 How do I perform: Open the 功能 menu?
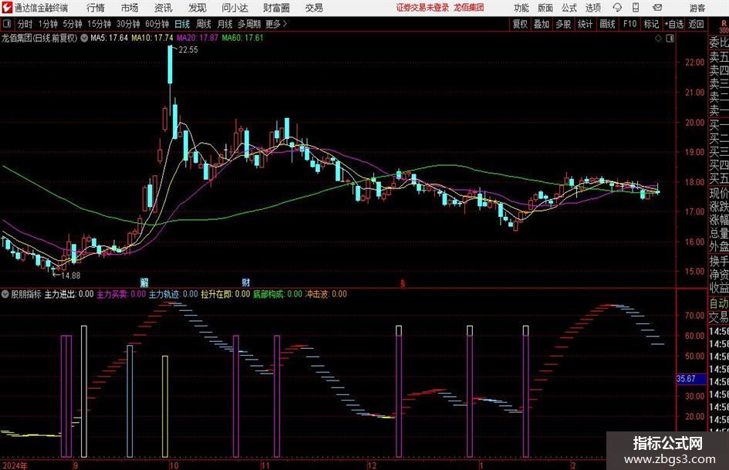pos(521,8)
